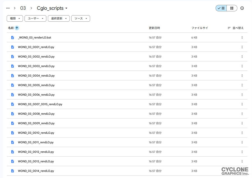This screenshot has width=252, height=178.
Task: Expand the ユーザー people filter dropdown
Action: pos(35,19)
